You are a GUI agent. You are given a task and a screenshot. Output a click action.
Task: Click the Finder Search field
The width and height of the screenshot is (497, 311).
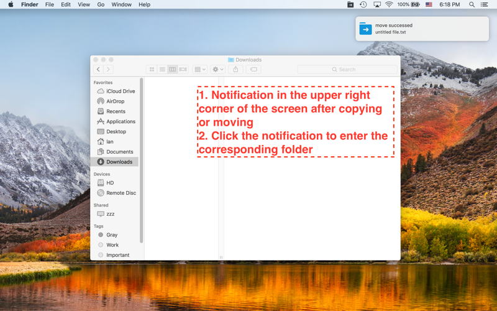click(347, 69)
